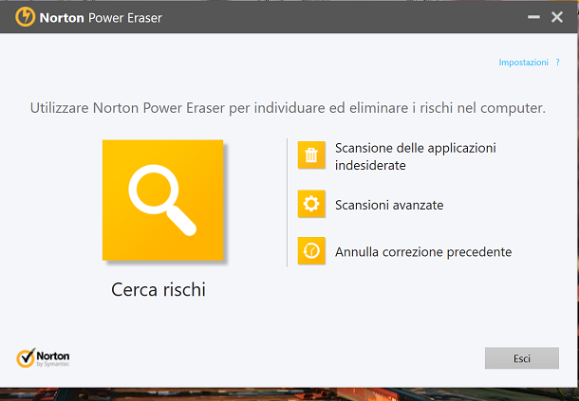This screenshot has width=579, height=401.
Task: Click the Norton by Symantec checkmark logo
Action: (x=43, y=357)
